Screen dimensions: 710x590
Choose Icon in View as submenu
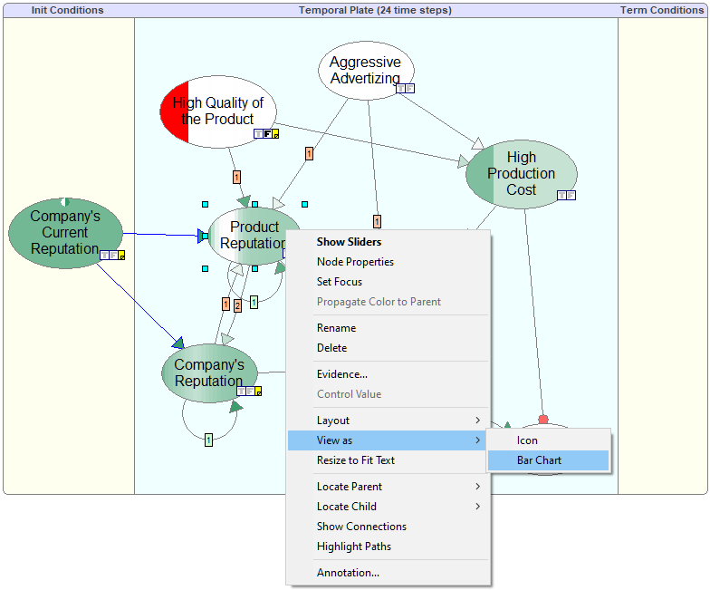coord(548,440)
